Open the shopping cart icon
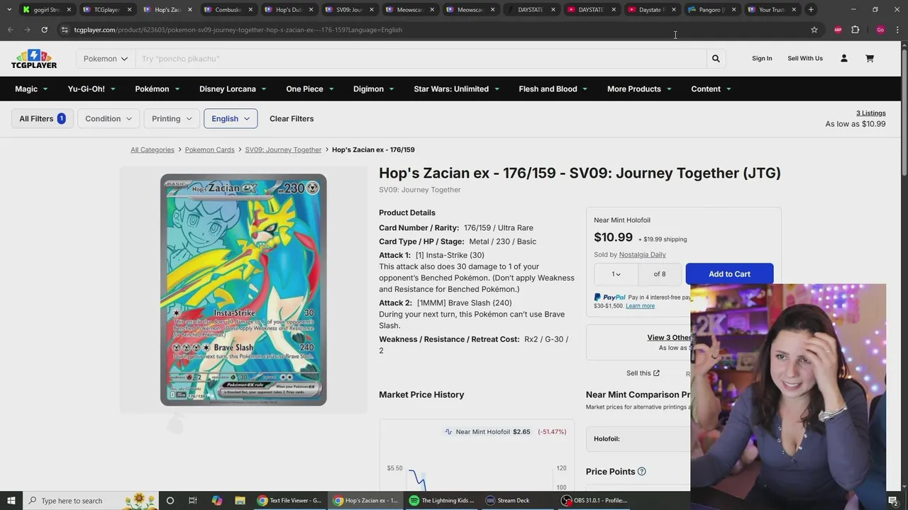This screenshot has width=908, height=510. coord(870,58)
